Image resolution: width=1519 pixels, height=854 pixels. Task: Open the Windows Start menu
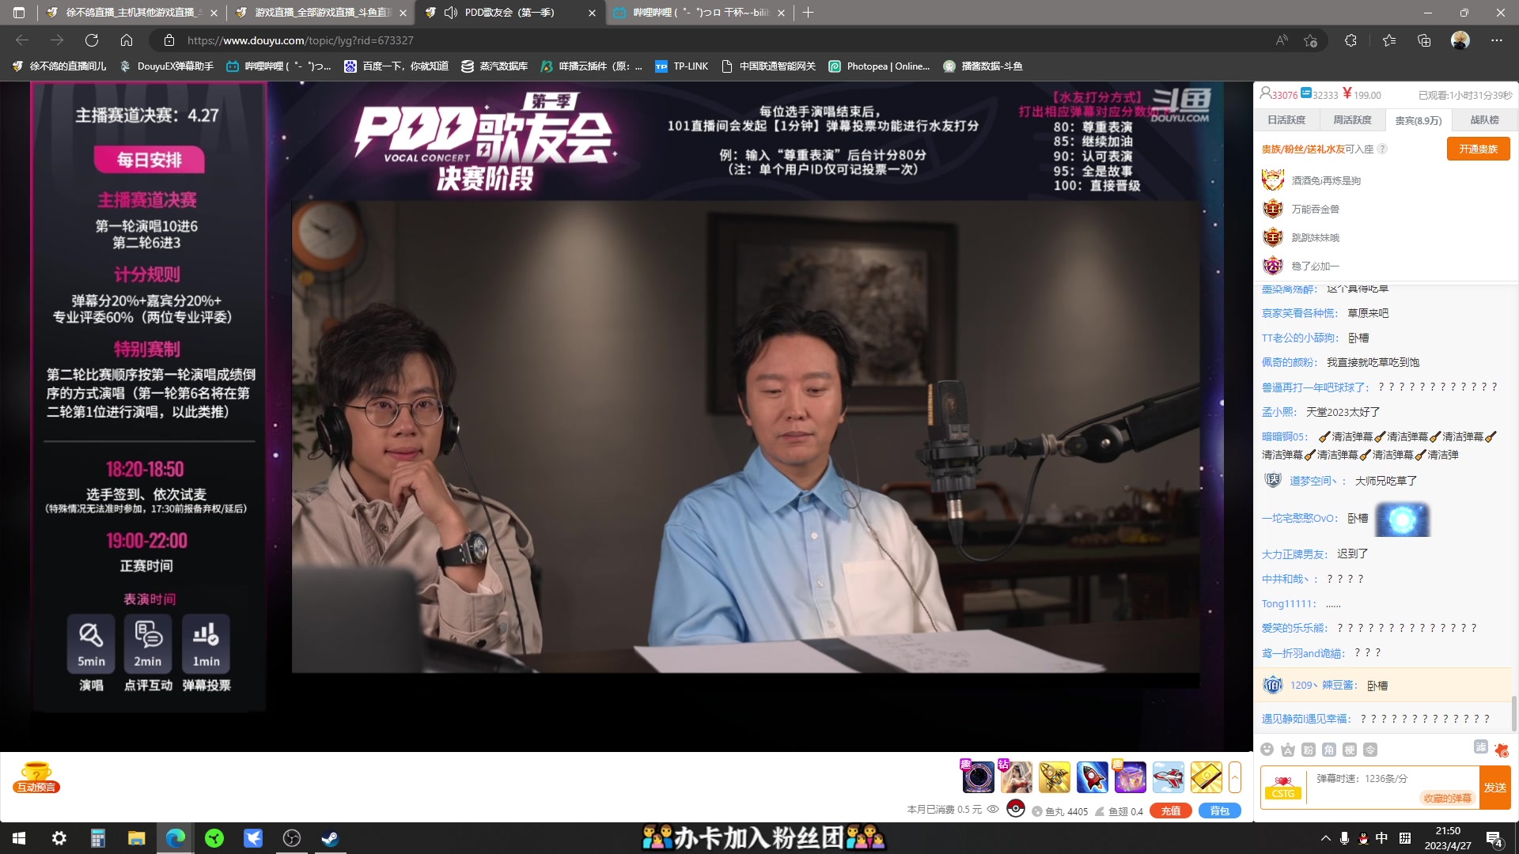tap(19, 838)
